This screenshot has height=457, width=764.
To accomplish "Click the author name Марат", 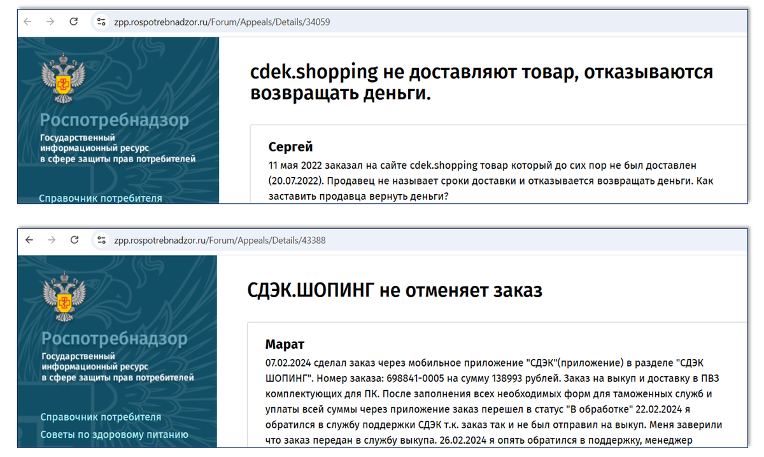I will 285,344.
